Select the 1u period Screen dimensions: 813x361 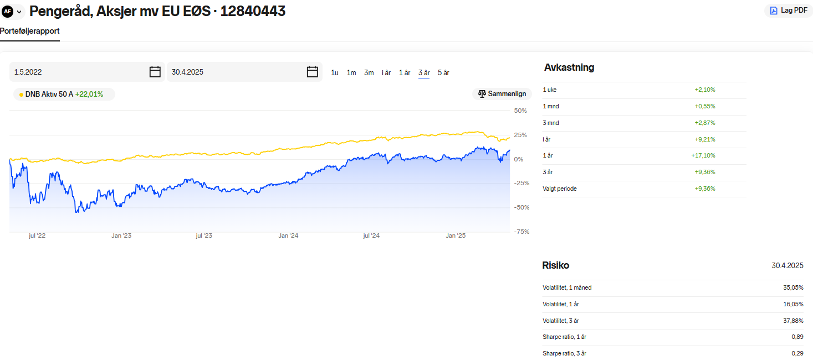335,72
